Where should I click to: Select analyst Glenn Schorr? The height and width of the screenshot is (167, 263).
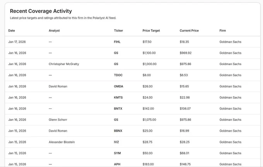point(58,120)
